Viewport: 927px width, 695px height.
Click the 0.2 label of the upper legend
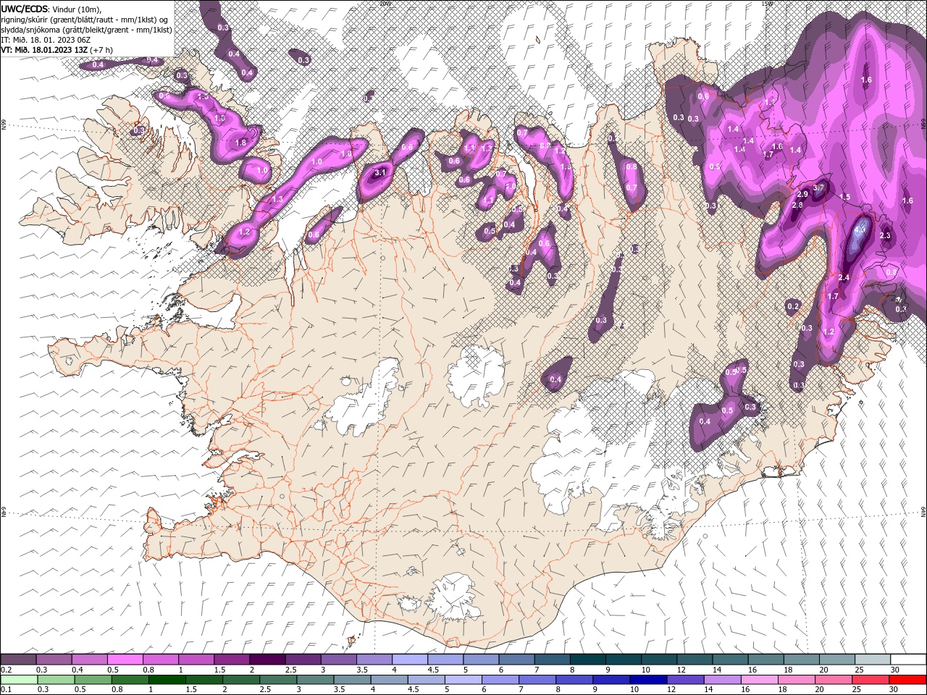(x=6, y=670)
